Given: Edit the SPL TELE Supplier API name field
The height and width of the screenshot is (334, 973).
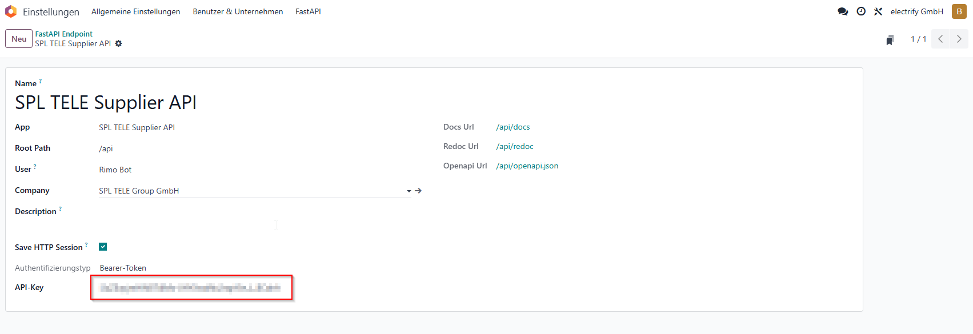Looking at the screenshot, I should tap(106, 102).
